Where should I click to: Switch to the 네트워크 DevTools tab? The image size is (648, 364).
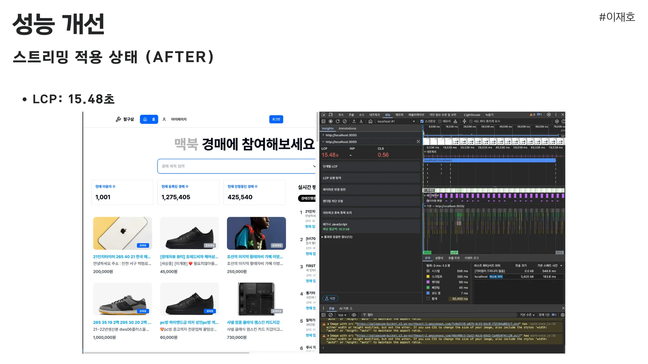[x=374, y=115]
